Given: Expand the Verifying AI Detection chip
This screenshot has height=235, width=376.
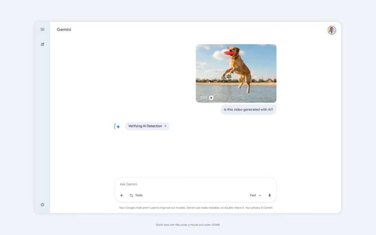Looking at the screenshot, I should coord(166,126).
